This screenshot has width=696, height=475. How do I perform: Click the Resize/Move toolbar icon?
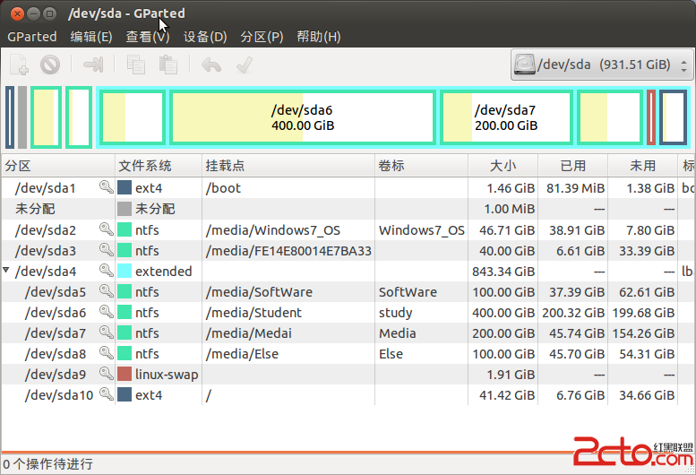pyautogui.click(x=93, y=65)
